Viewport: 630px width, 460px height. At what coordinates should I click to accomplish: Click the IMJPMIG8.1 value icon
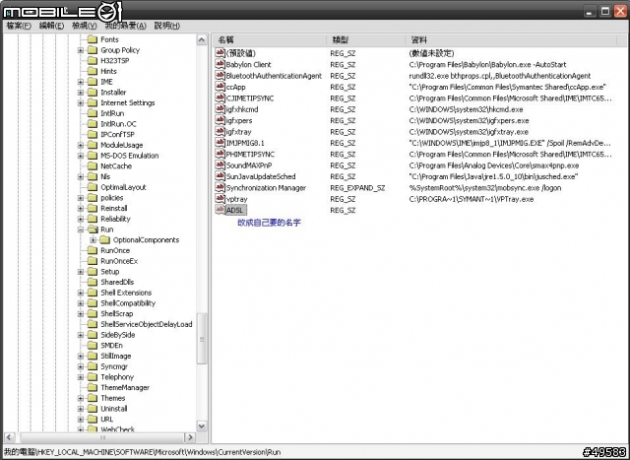220,143
